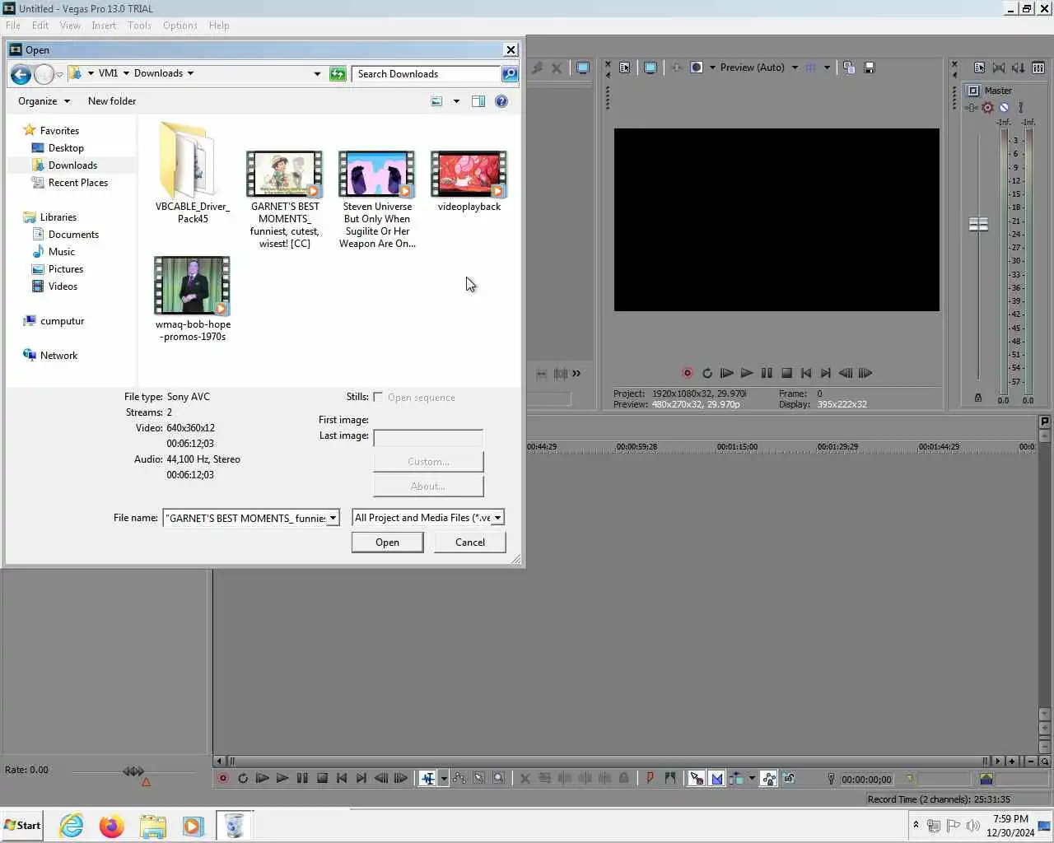Click the search magnifier icon in Open dialog
This screenshot has width=1054, height=843.
(x=510, y=74)
